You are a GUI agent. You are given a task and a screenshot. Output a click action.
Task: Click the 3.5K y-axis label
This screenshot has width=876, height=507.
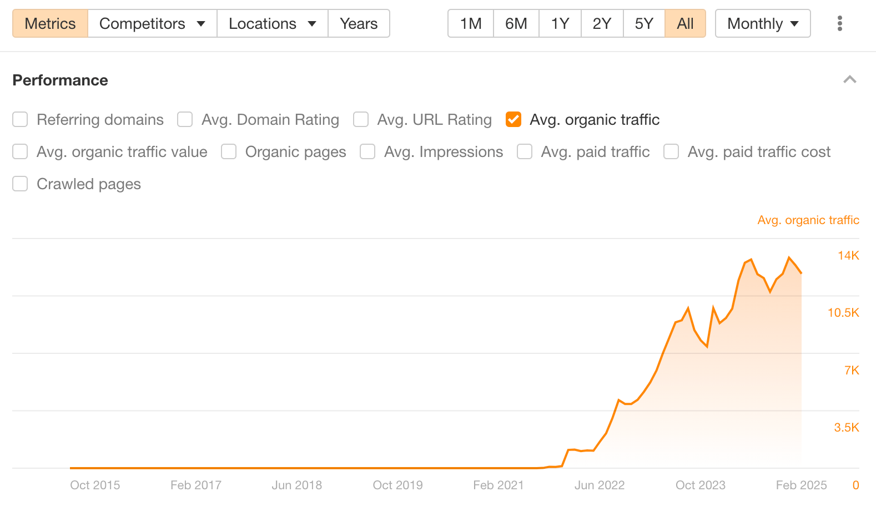tap(847, 428)
